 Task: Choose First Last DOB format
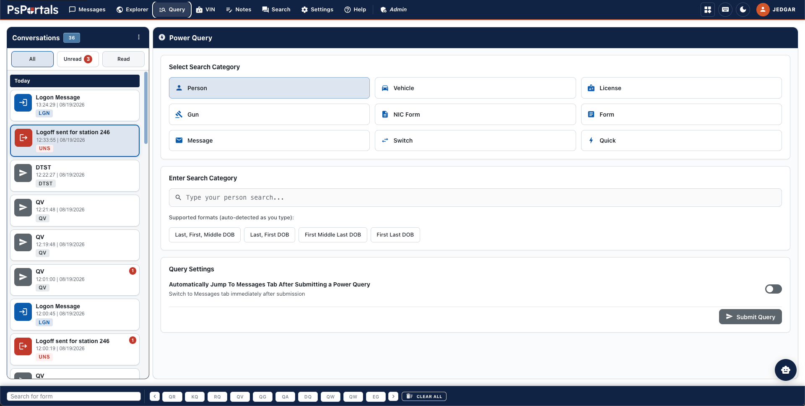click(395, 235)
